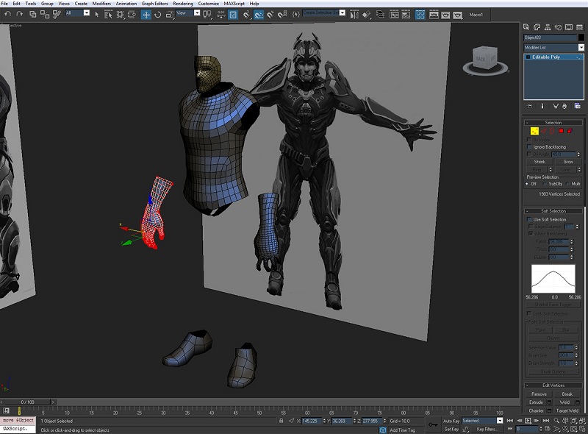Open the MAXScript menu
Screen dimensions: 588x434
(x=234, y=4)
